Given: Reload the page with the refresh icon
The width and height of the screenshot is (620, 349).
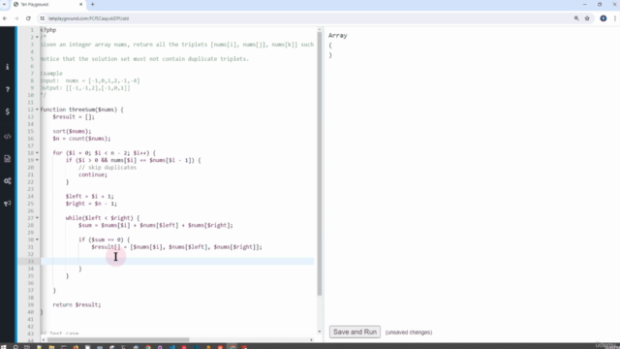Looking at the screenshot, I should point(28,18).
